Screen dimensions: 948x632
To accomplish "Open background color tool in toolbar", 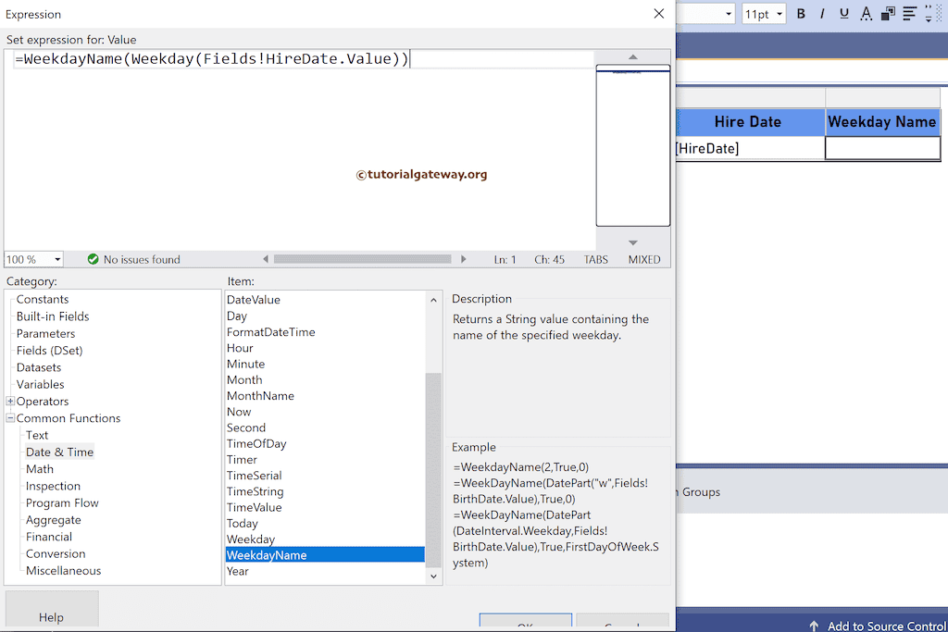I will coord(888,13).
